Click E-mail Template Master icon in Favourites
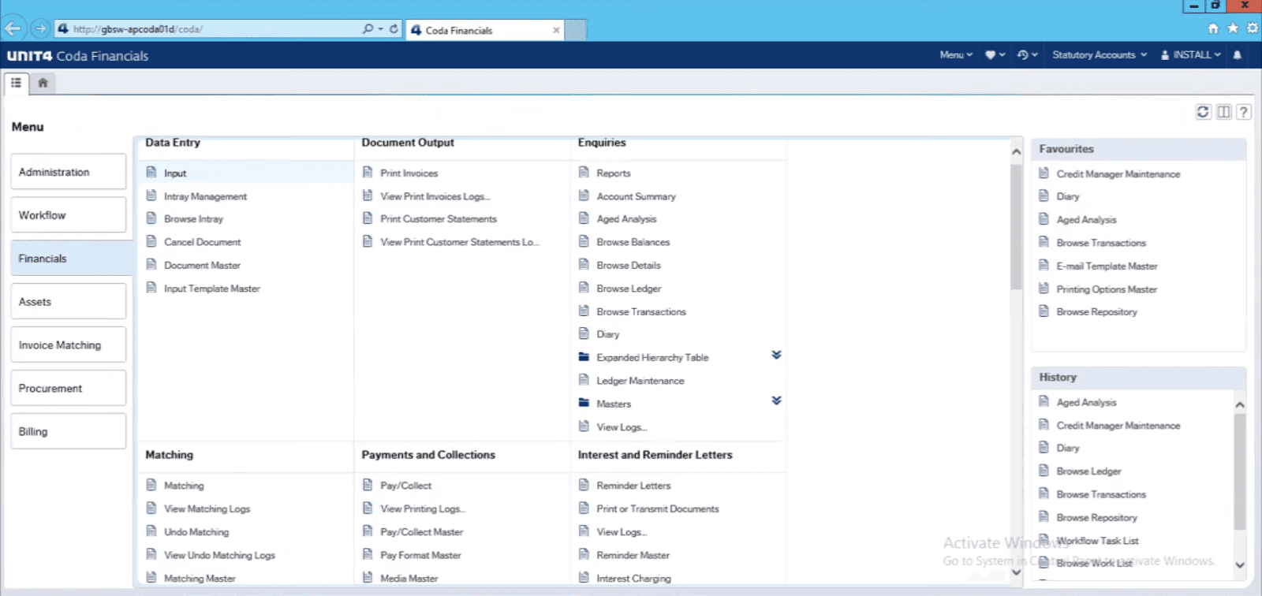The width and height of the screenshot is (1262, 596). click(1044, 266)
